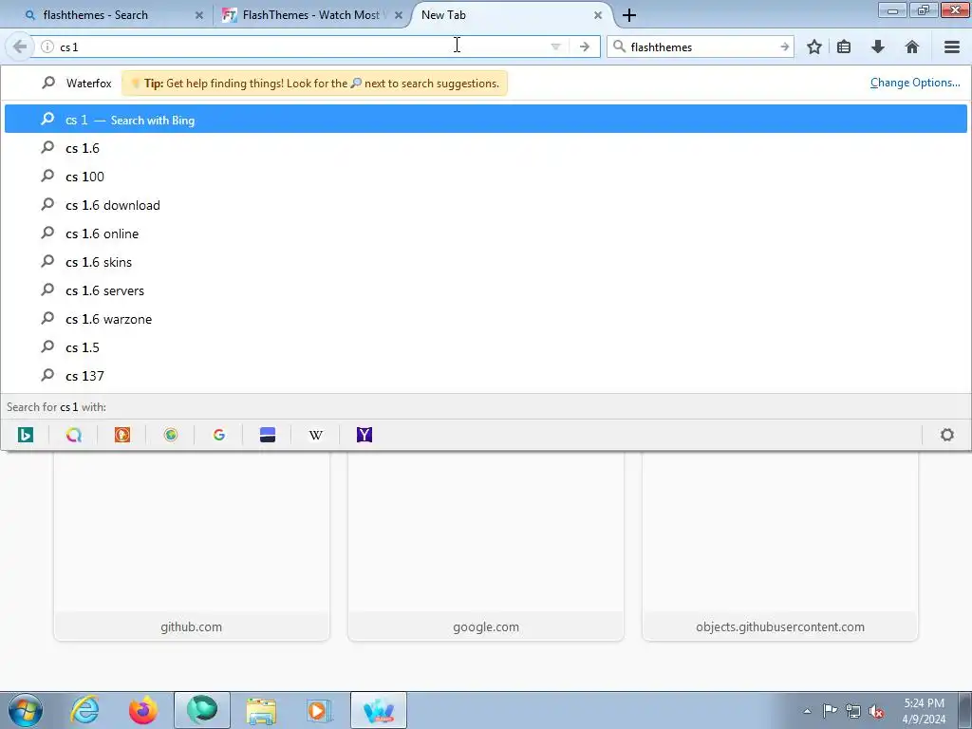Click the Go arrow in the address bar
Screen dimensions: 972x729
[x=584, y=47]
